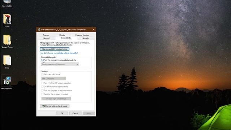Toggle Register this program for restart
The image size is (231, 130).
coord(43,94)
